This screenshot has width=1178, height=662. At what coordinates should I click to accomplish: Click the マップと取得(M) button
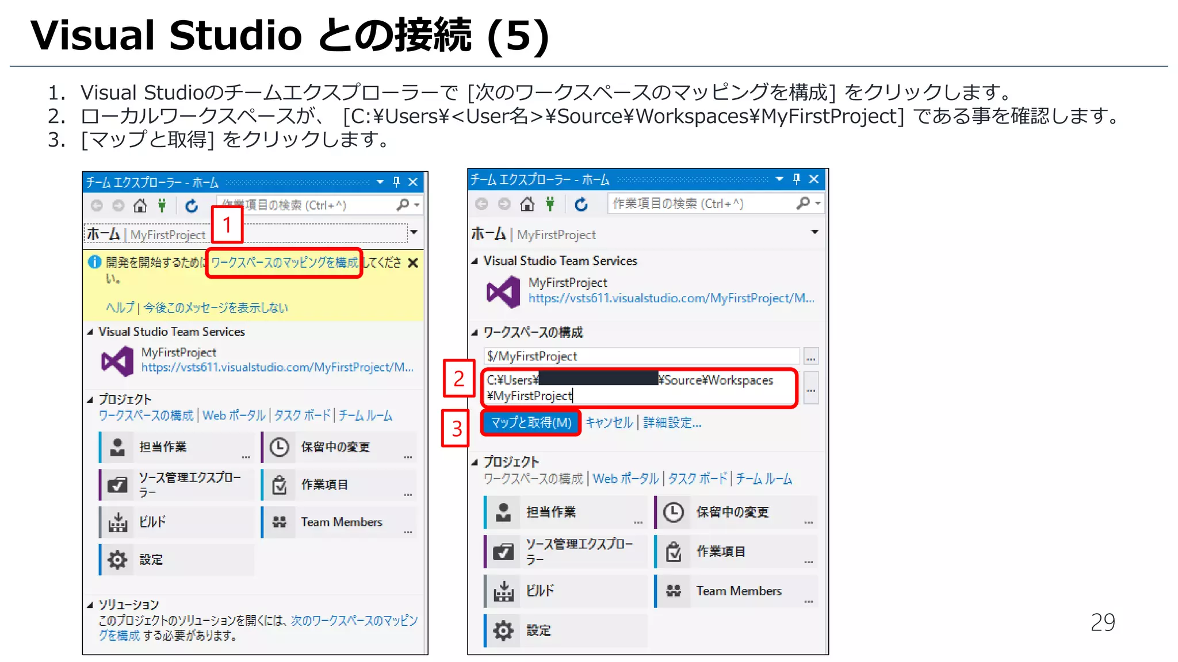[531, 422]
